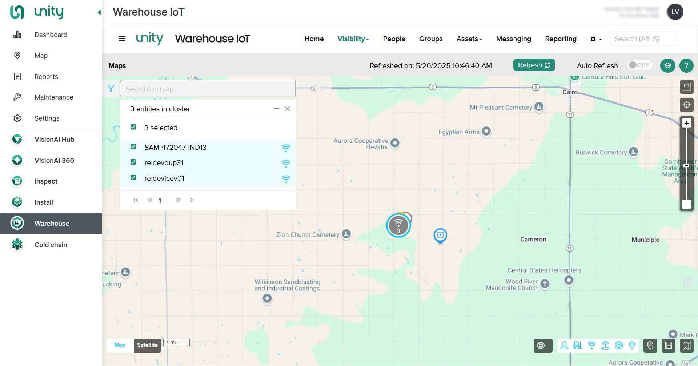Open the Reports document icon
The image size is (698, 366).
(17, 76)
